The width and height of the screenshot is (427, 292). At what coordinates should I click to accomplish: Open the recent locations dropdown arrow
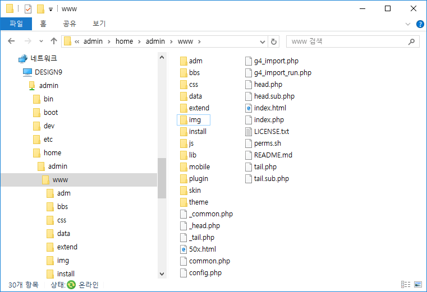coord(41,41)
